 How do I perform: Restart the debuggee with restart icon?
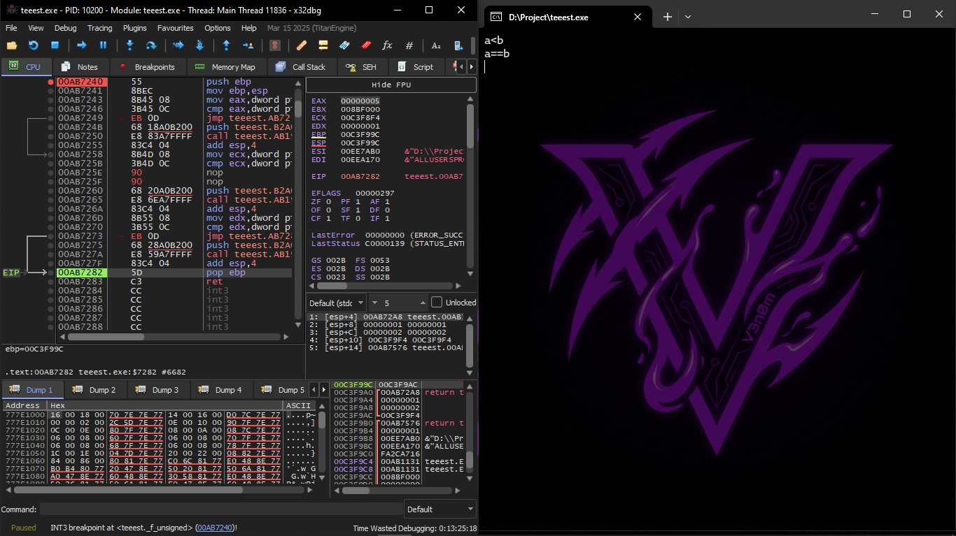[x=33, y=45]
